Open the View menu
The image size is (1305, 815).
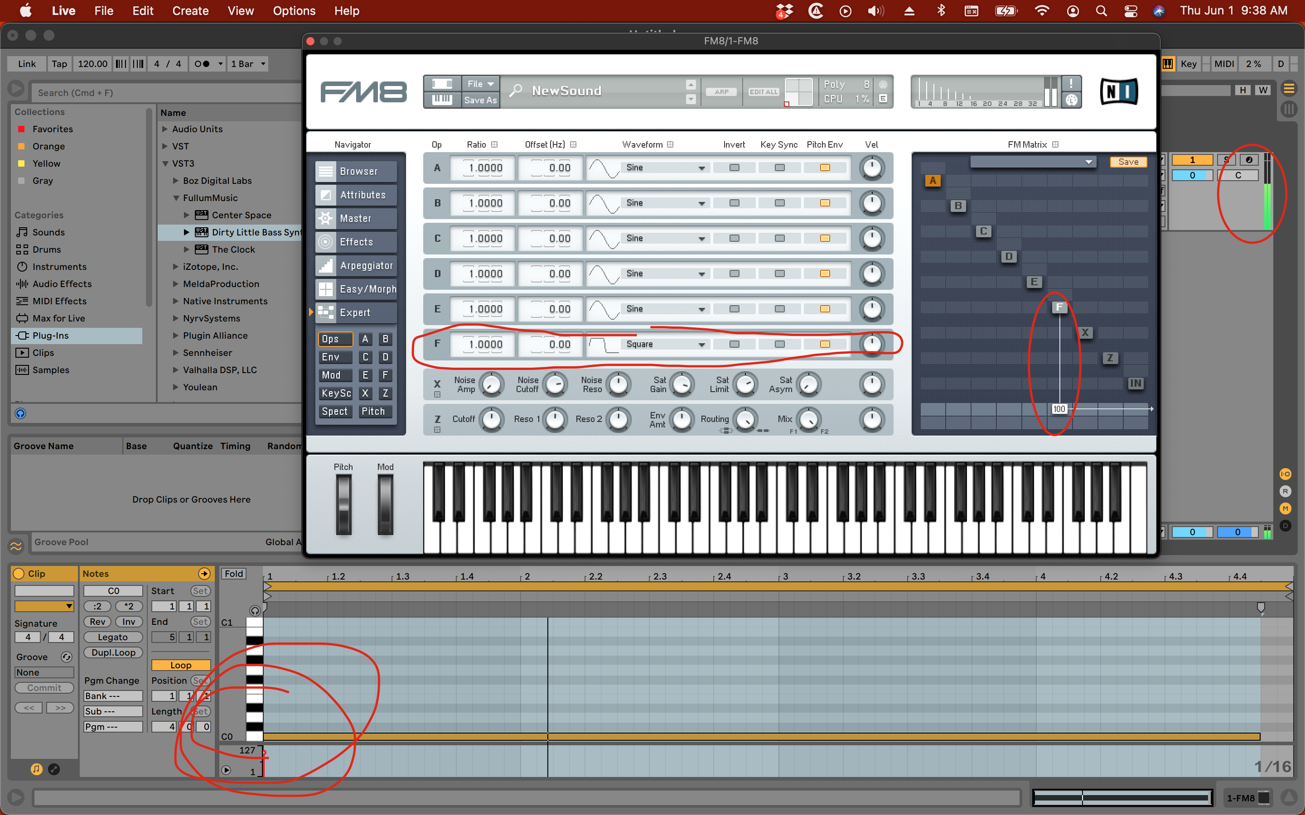tap(241, 11)
